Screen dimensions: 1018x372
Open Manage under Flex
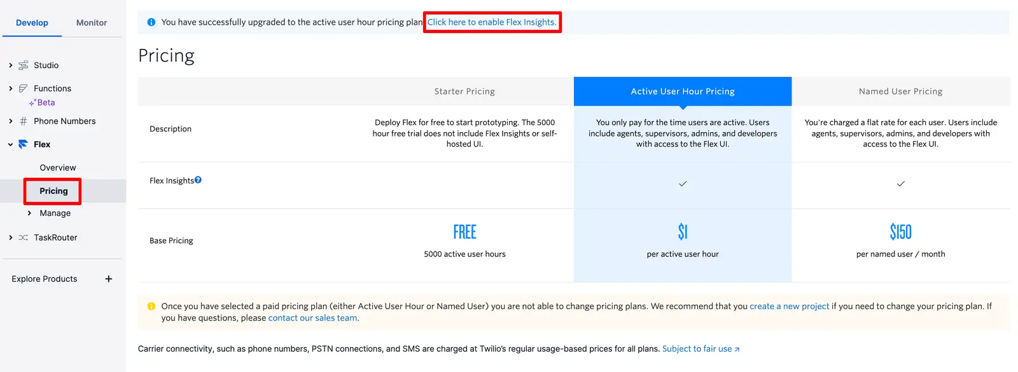click(55, 213)
